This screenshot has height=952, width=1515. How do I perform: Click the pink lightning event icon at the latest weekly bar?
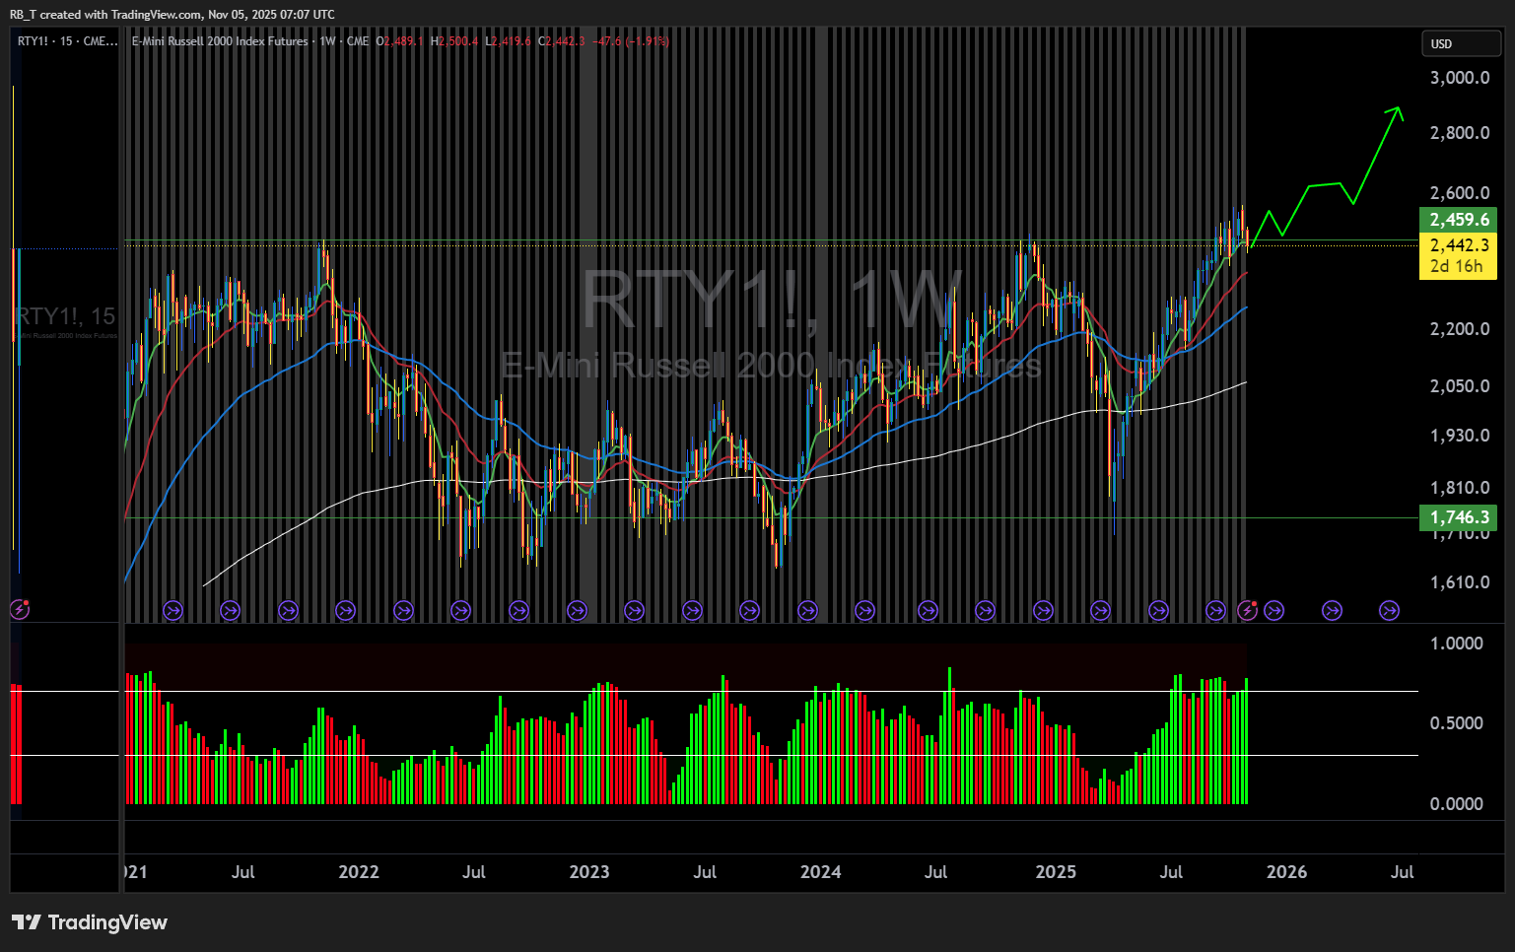(1248, 610)
